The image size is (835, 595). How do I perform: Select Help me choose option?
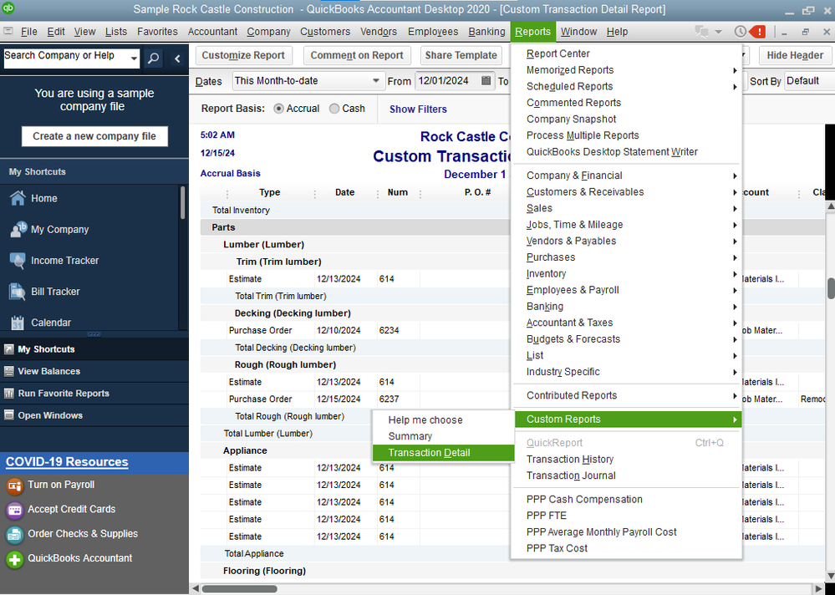[x=443, y=420]
